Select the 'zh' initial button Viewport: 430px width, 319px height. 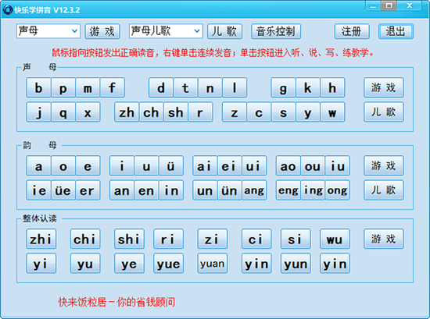click(x=127, y=112)
